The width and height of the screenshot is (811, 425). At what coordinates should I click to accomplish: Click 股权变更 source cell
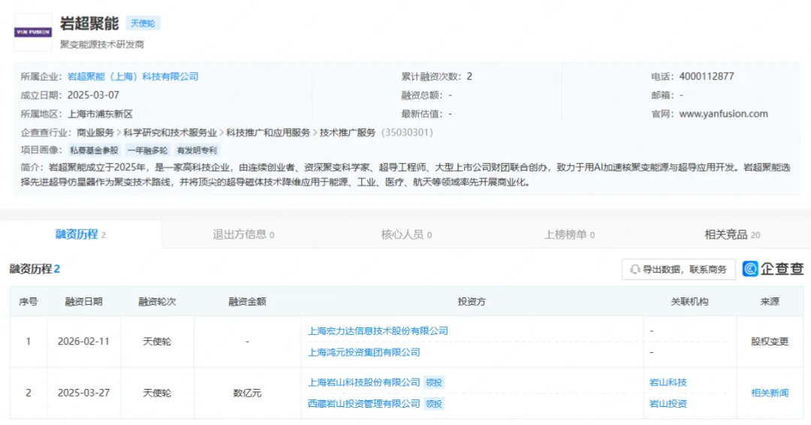coord(770,341)
